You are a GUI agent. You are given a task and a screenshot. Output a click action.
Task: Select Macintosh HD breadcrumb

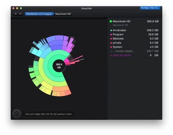pos(63,14)
